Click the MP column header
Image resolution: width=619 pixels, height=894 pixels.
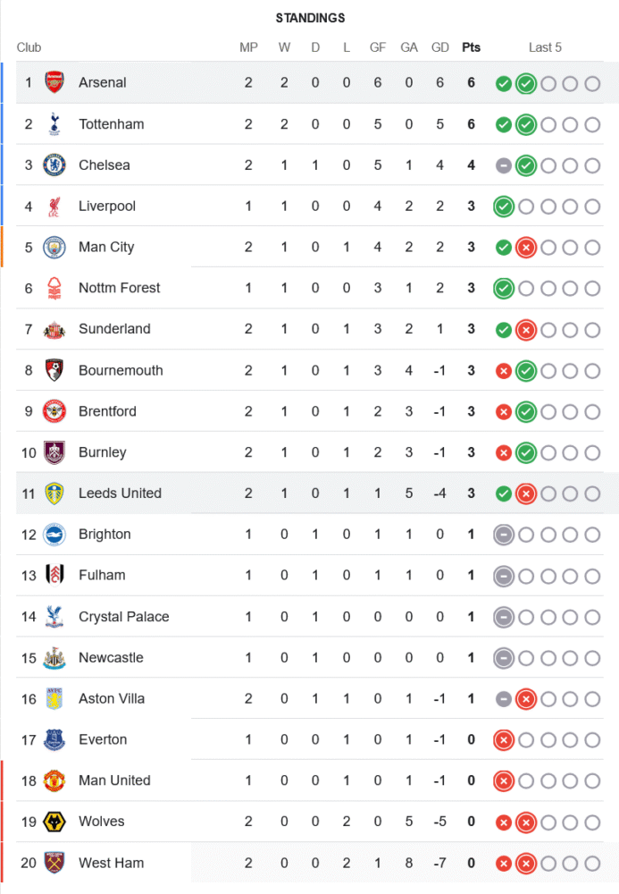pyautogui.click(x=248, y=47)
